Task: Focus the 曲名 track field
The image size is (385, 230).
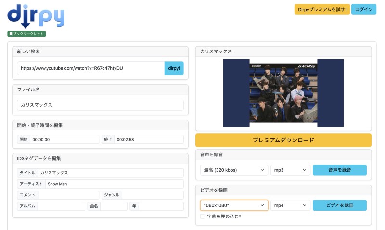Action: [114, 206]
